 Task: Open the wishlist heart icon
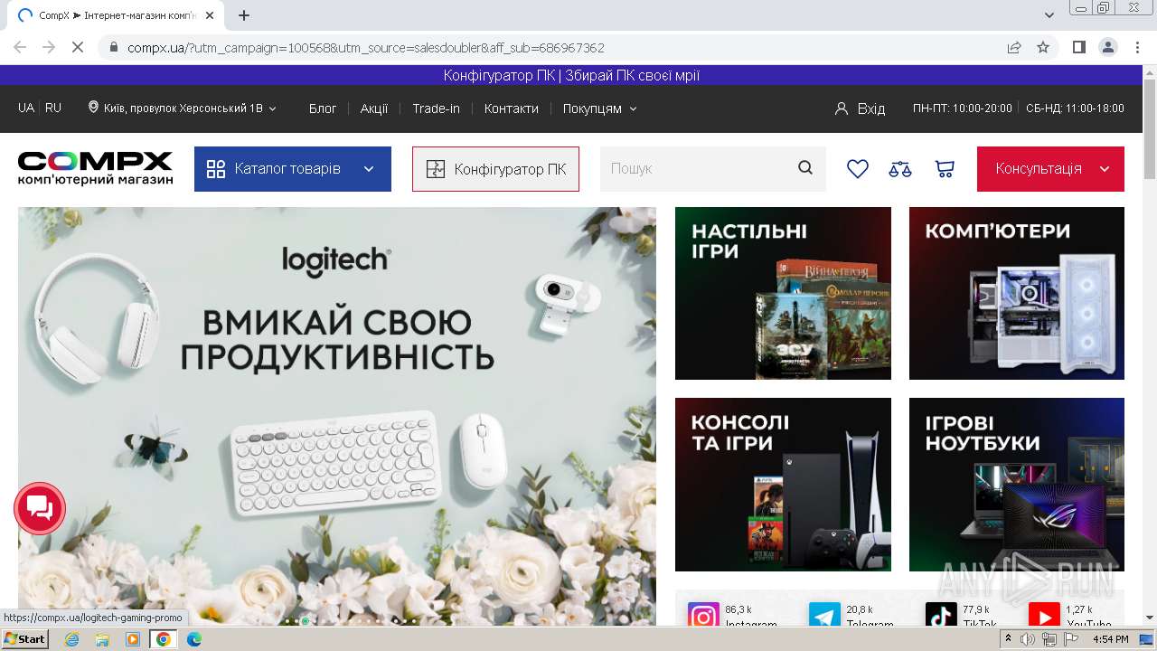pos(857,169)
